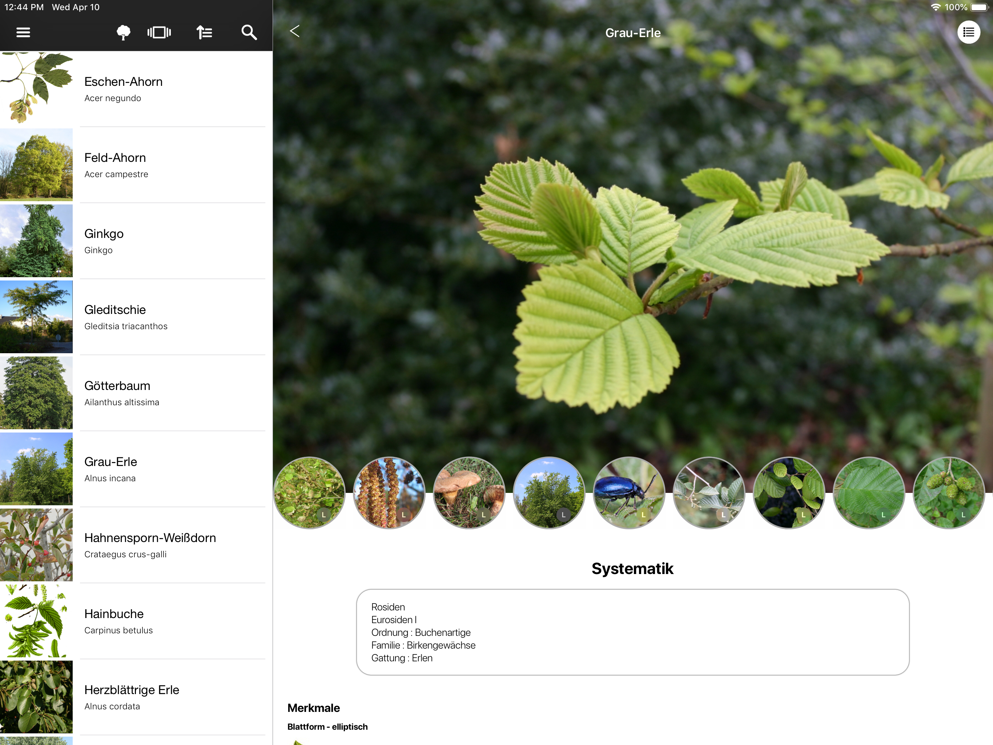This screenshot has width=993, height=745.
Task: Tap the Götterbaum tree image
Action: tap(36, 393)
